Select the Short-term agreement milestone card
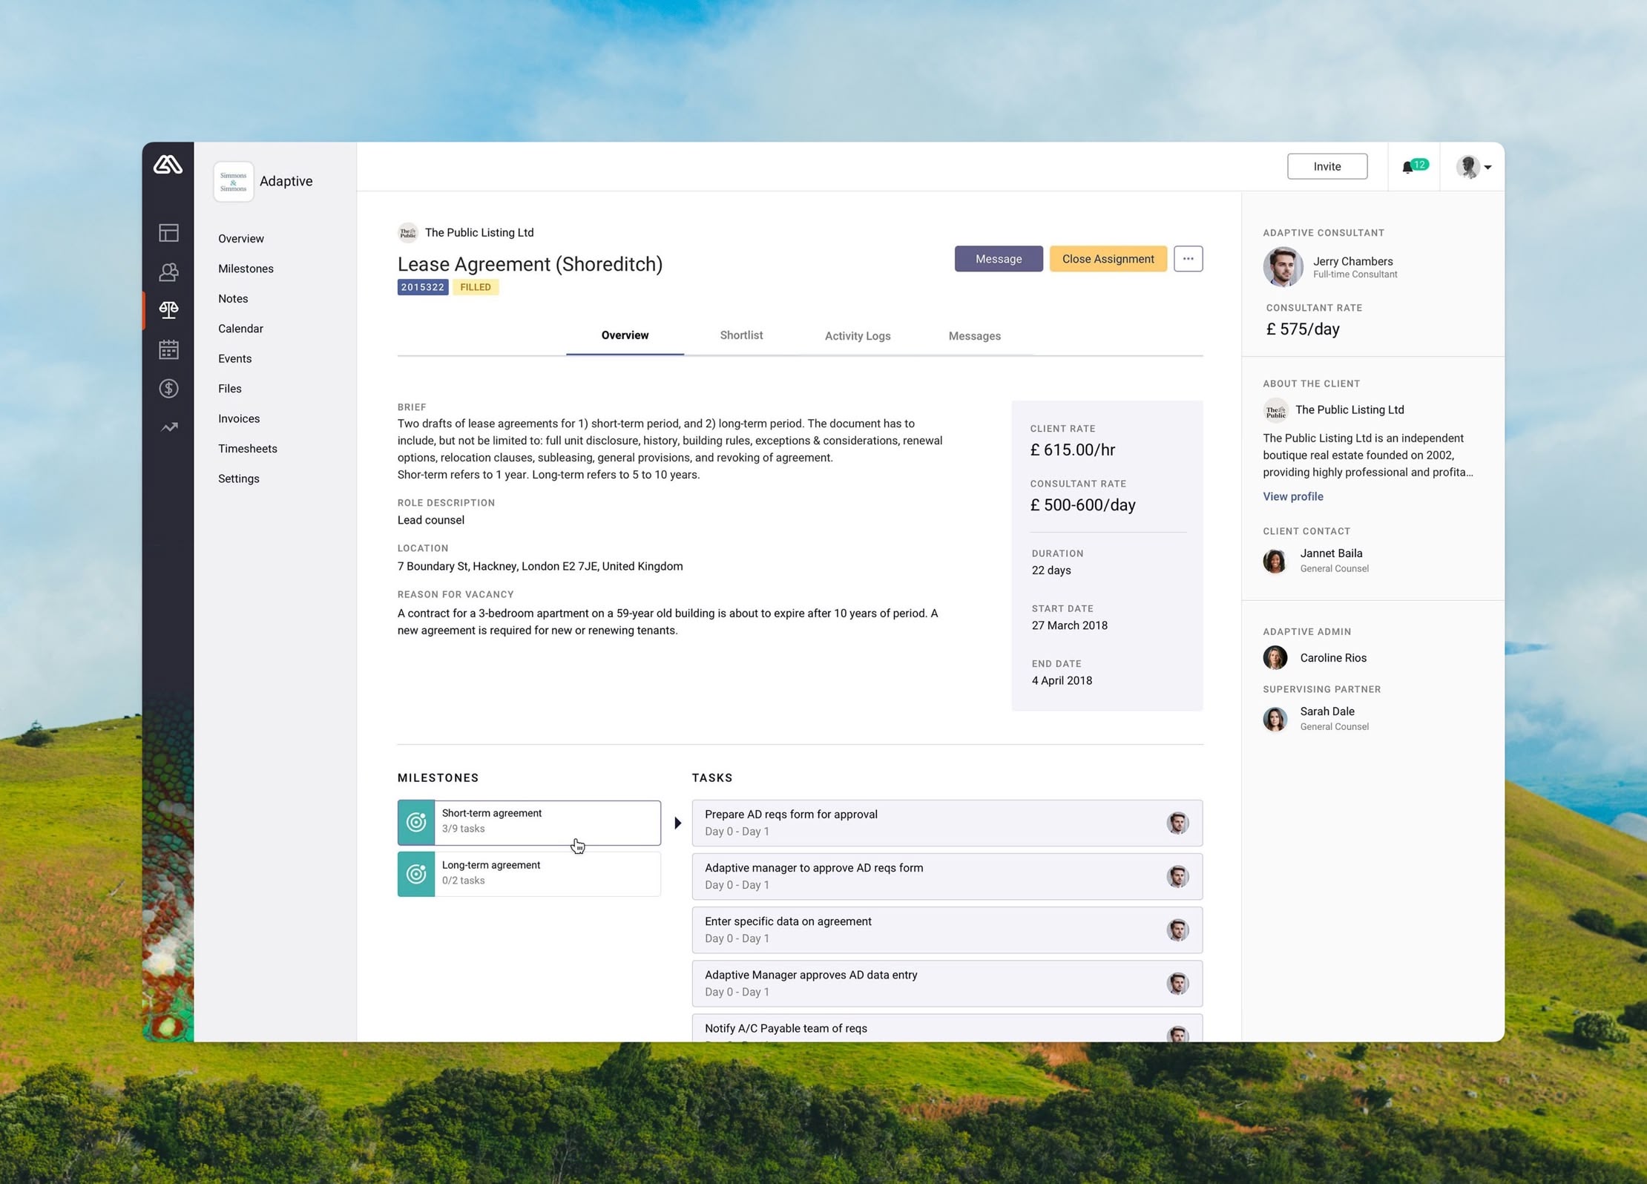The width and height of the screenshot is (1647, 1184). click(x=529, y=822)
